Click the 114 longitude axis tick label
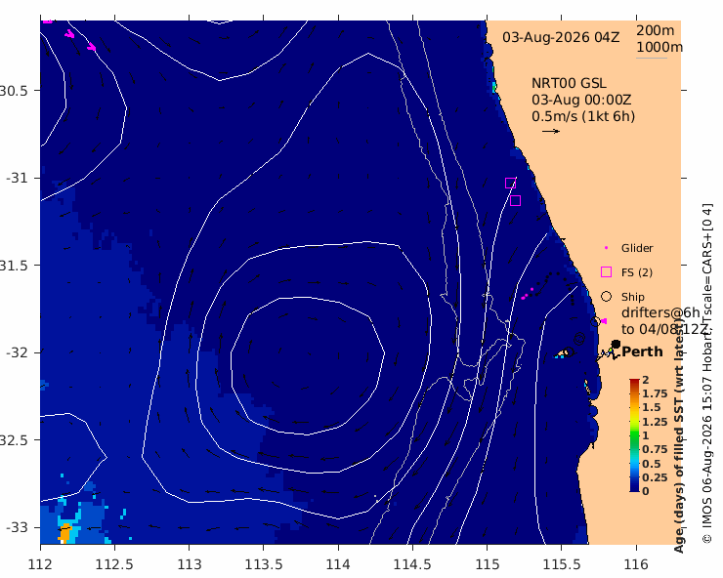The width and height of the screenshot is (723, 578). coord(338,564)
